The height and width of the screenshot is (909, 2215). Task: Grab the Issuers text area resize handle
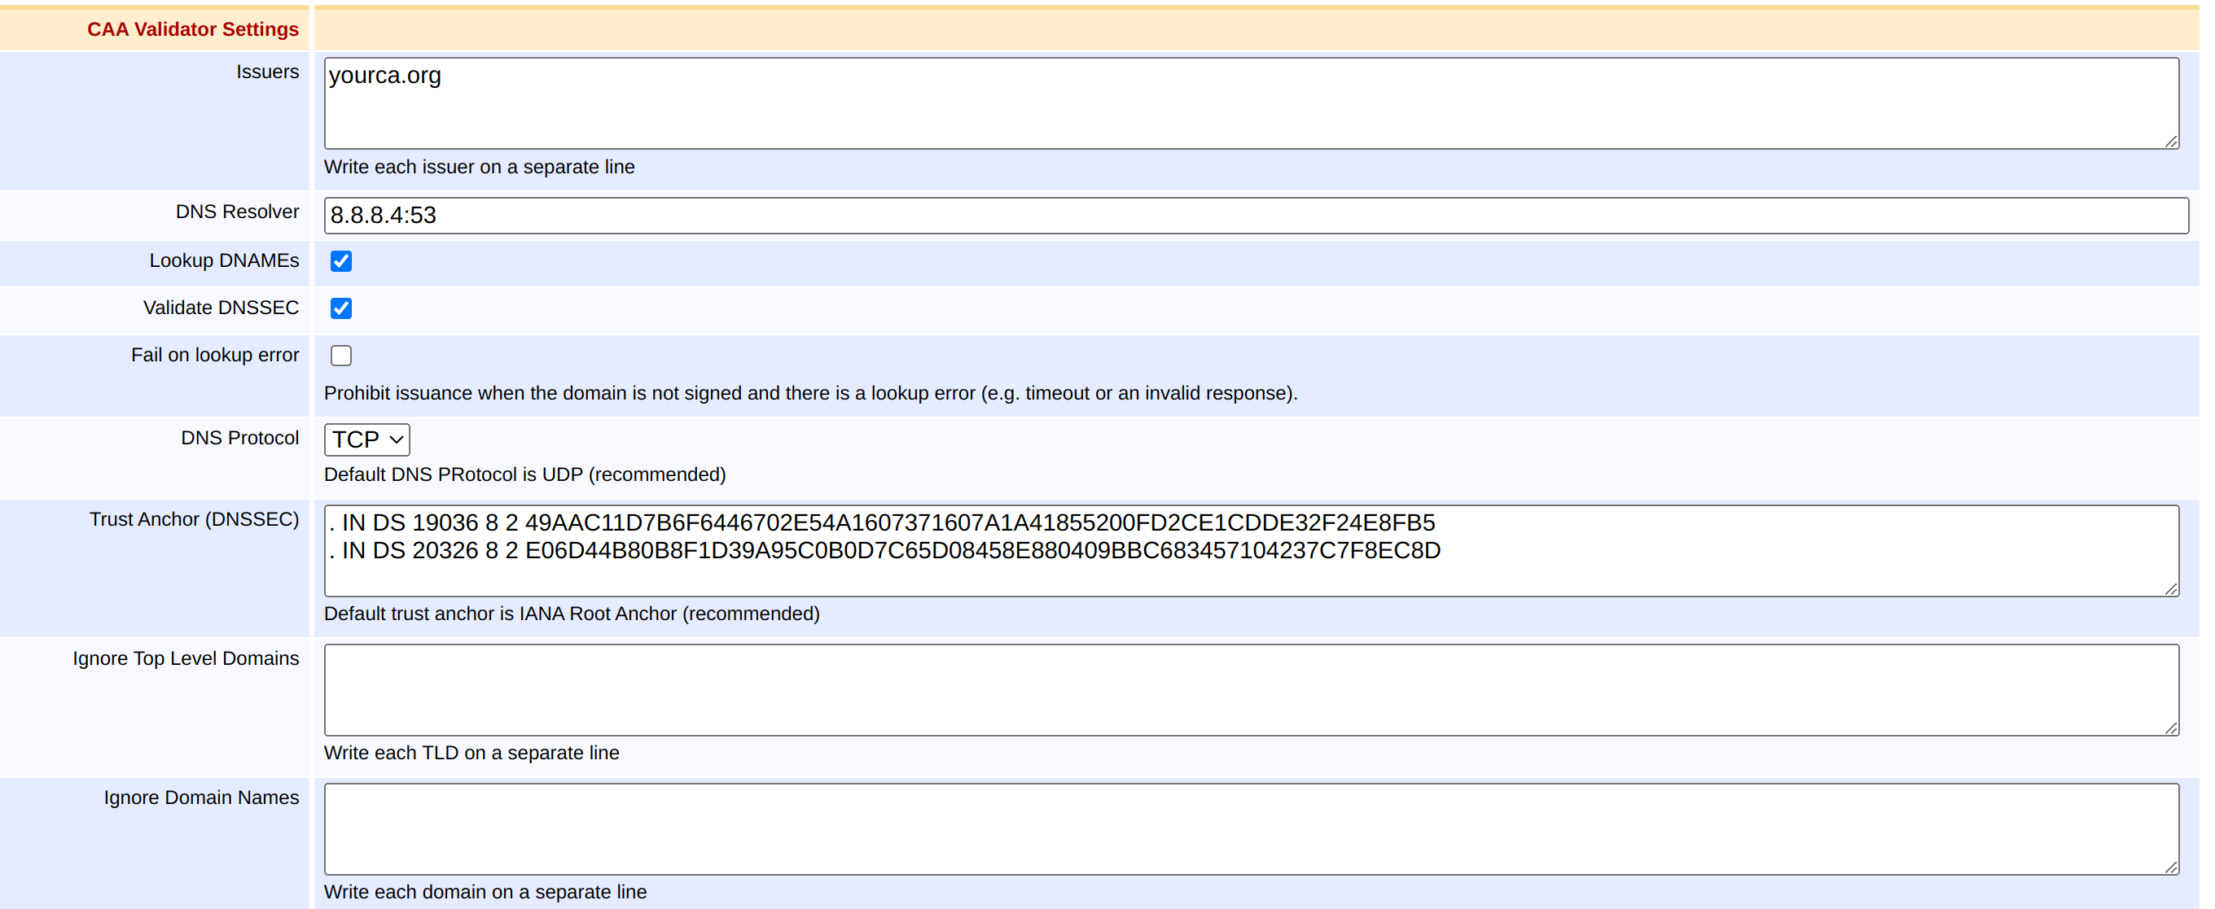coord(2171,142)
